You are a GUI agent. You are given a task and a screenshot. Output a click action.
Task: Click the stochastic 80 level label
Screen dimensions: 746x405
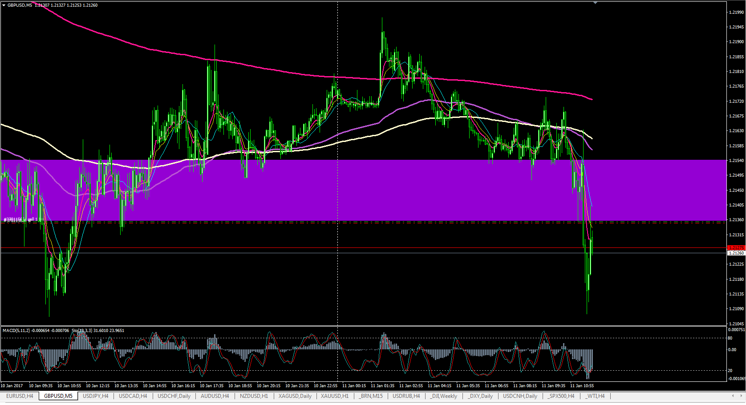click(730, 338)
